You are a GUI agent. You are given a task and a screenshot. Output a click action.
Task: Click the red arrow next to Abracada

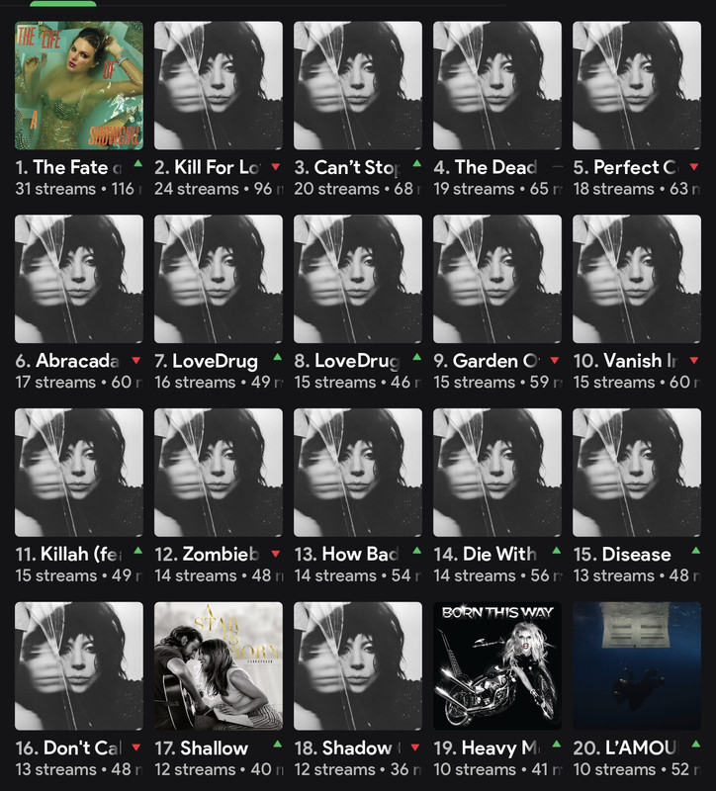click(135, 360)
